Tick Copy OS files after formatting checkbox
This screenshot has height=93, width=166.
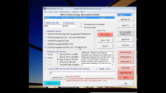coord(45,69)
